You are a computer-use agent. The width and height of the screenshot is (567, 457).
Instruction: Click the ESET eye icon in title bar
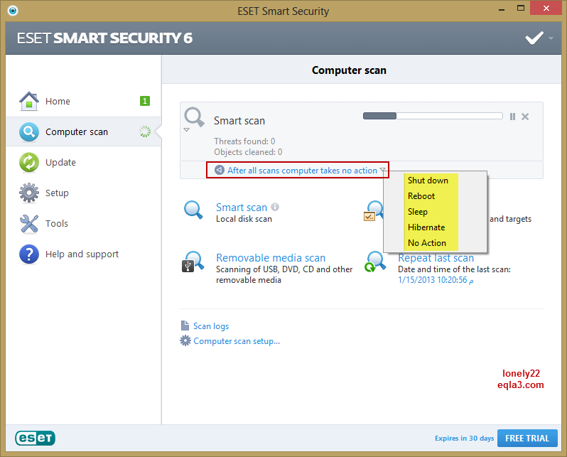[x=13, y=11]
